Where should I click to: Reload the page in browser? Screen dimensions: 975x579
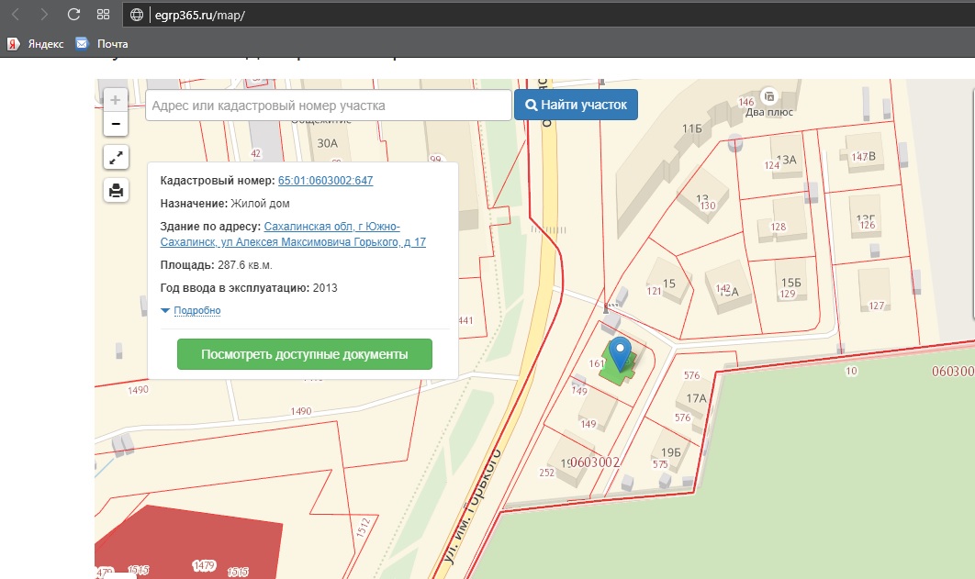74,15
